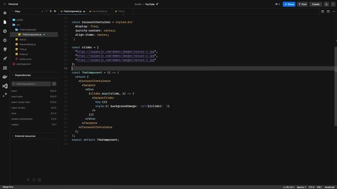Click the New Folder icon in Files header
The image size is (337, 189).
[55, 11]
